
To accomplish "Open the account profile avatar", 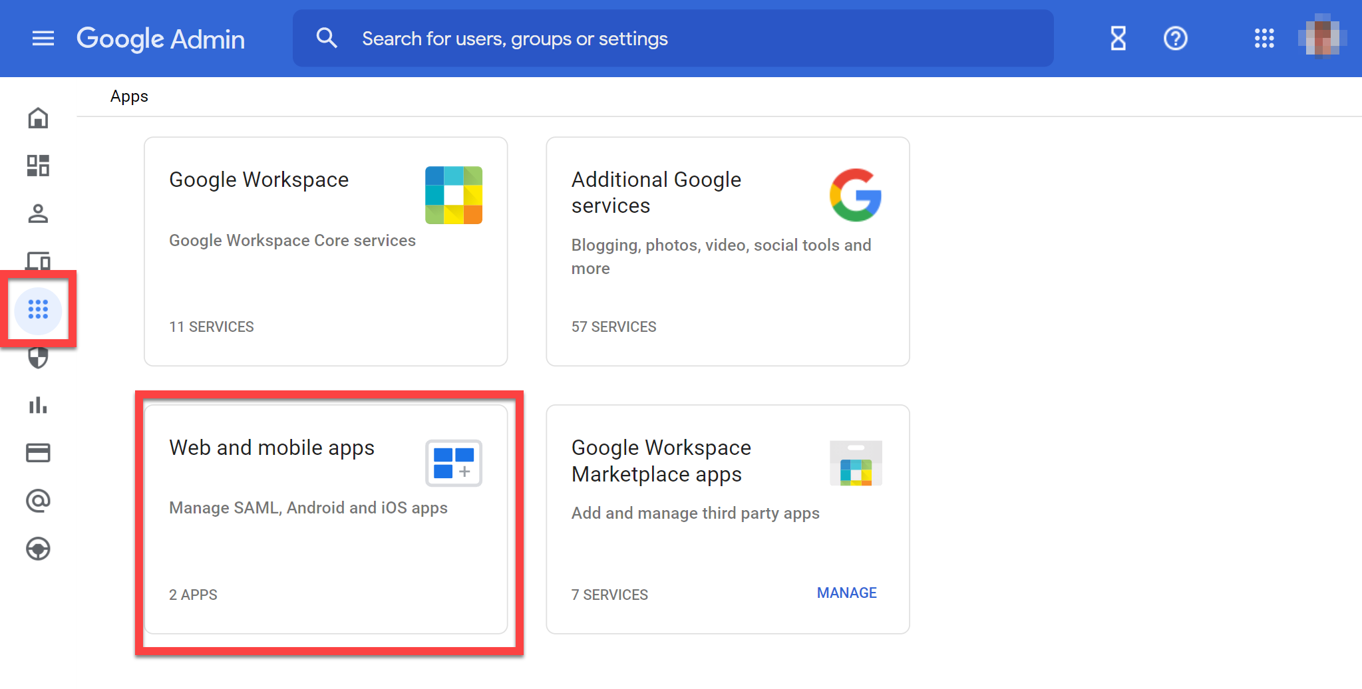I will click(x=1323, y=38).
